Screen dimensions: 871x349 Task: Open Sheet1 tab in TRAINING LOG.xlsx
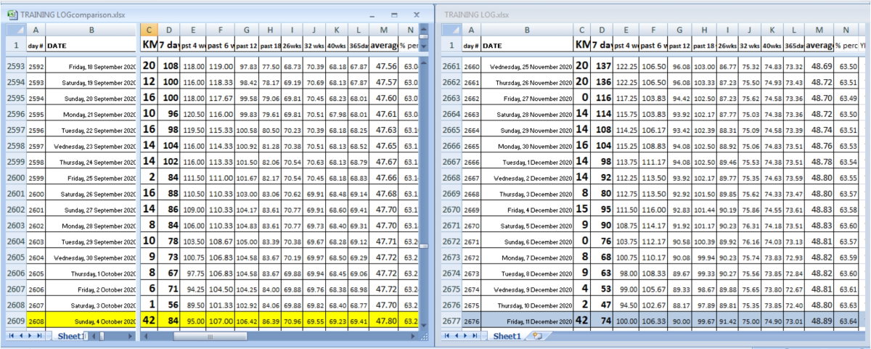[506, 336]
